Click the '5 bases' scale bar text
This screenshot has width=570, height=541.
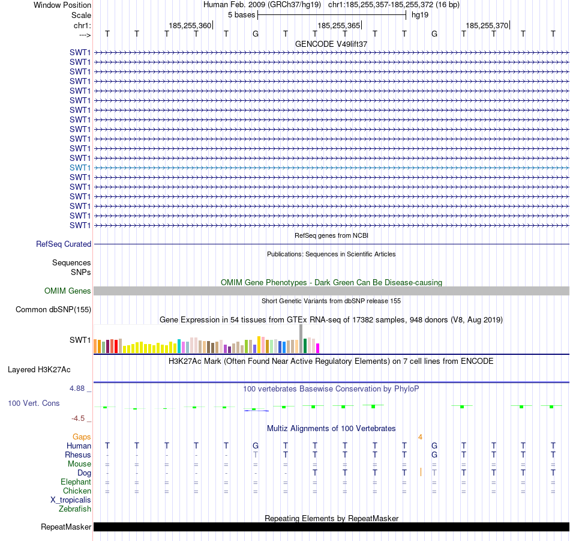coord(241,15)
